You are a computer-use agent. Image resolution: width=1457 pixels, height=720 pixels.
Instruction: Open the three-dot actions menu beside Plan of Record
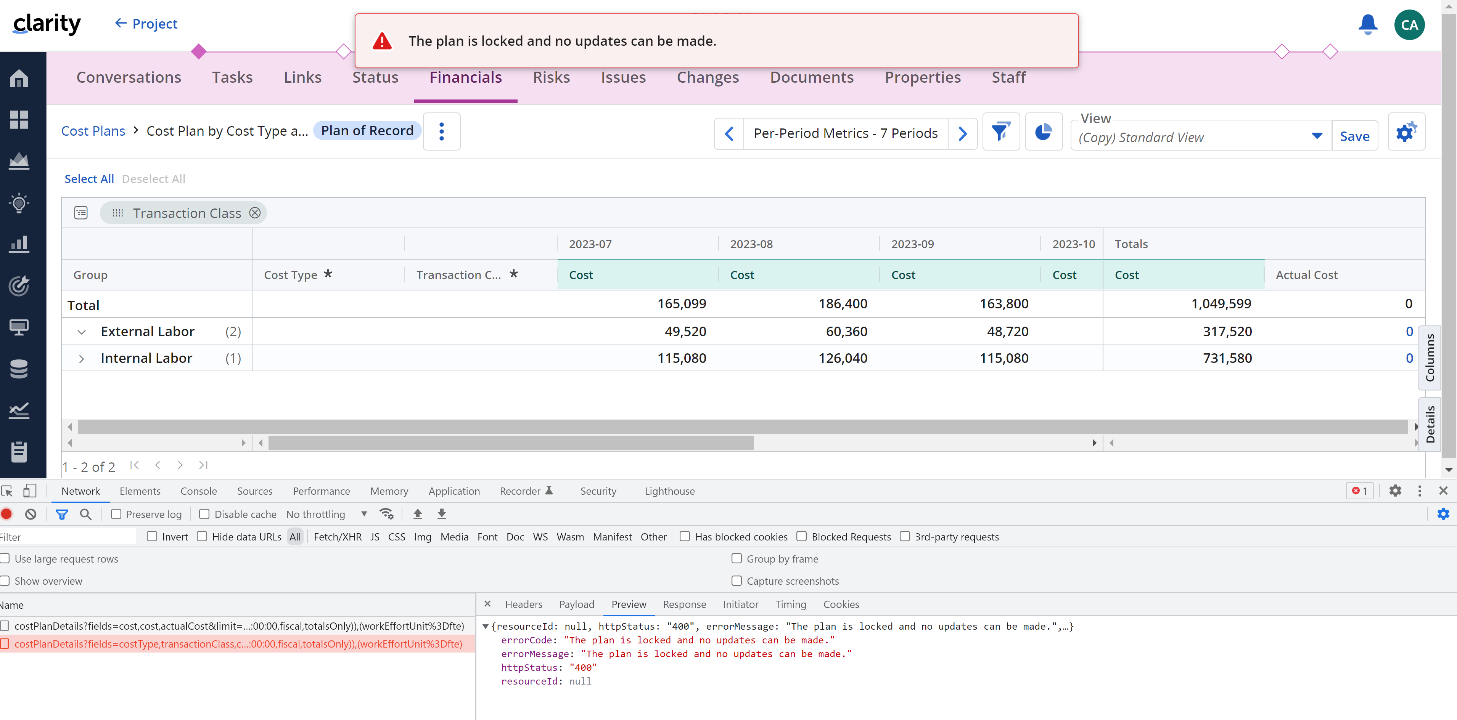coord(441,131)
